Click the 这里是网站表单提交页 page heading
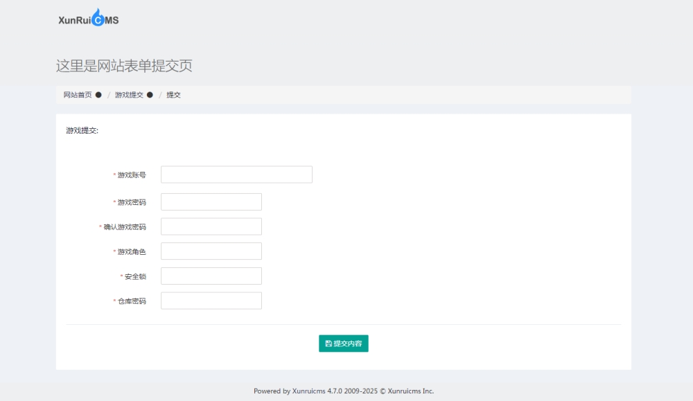 pyautogui.click(x=124, y=66)
